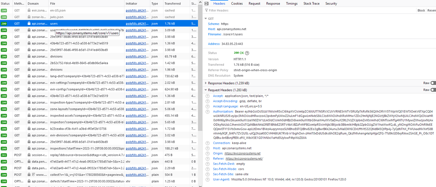Select the lang-dict?companyId request row
436x187 pixels.
pyautogui.click(x=99, y=76)
